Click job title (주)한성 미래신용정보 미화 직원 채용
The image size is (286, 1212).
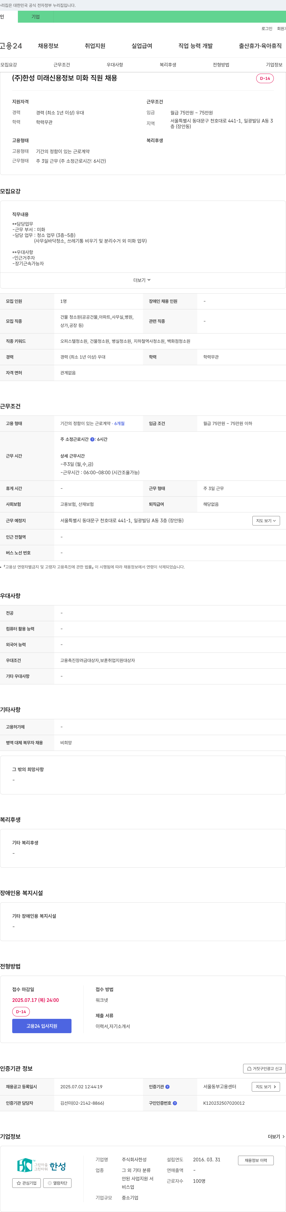point(64,78)
